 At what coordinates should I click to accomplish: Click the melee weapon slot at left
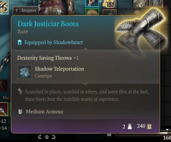tap(4, 109)
